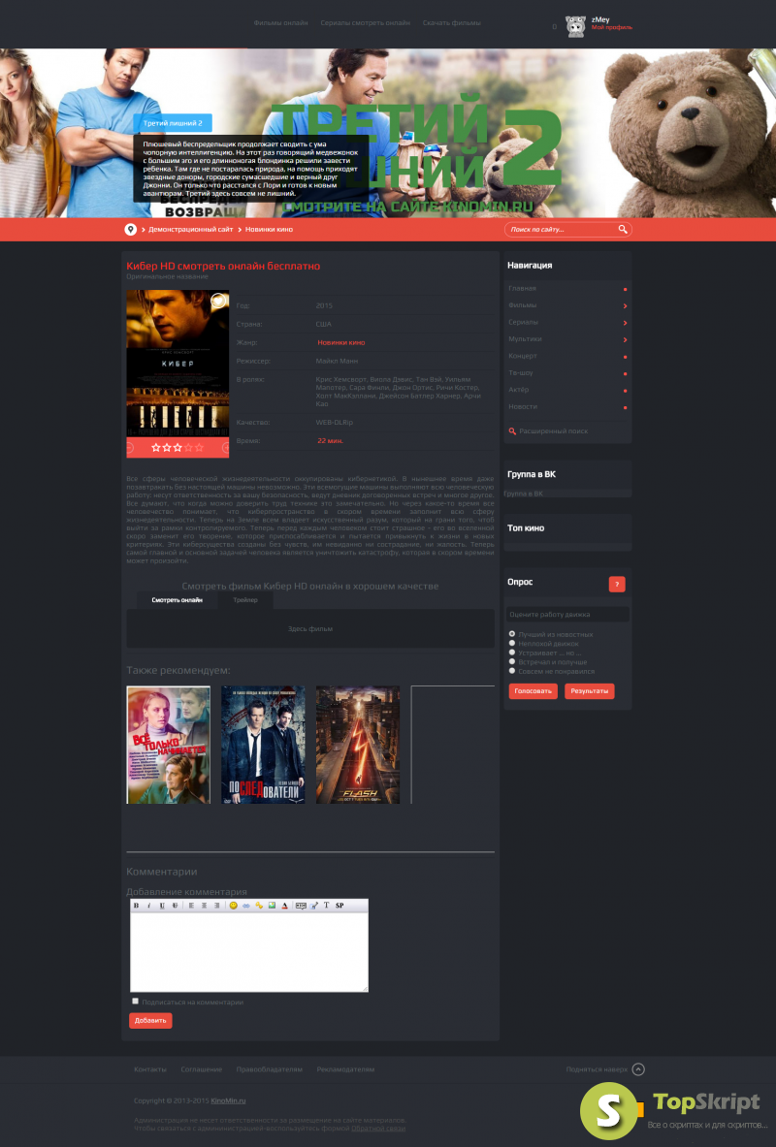Open the text color picker (red A)
Image resolution: width=776 pixels, height=1147 pixels.
coord(285,906)
